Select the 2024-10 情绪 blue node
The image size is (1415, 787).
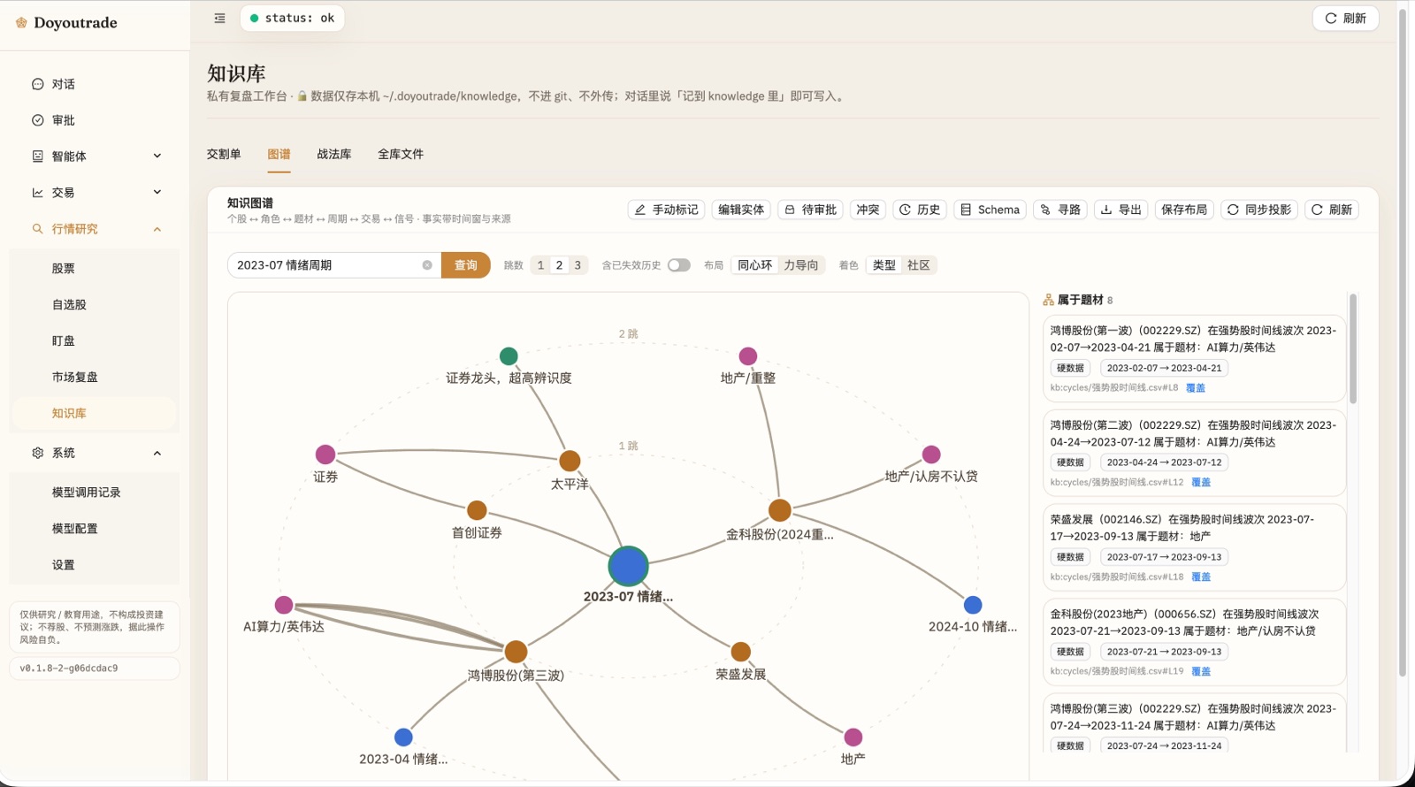(973, 605)
